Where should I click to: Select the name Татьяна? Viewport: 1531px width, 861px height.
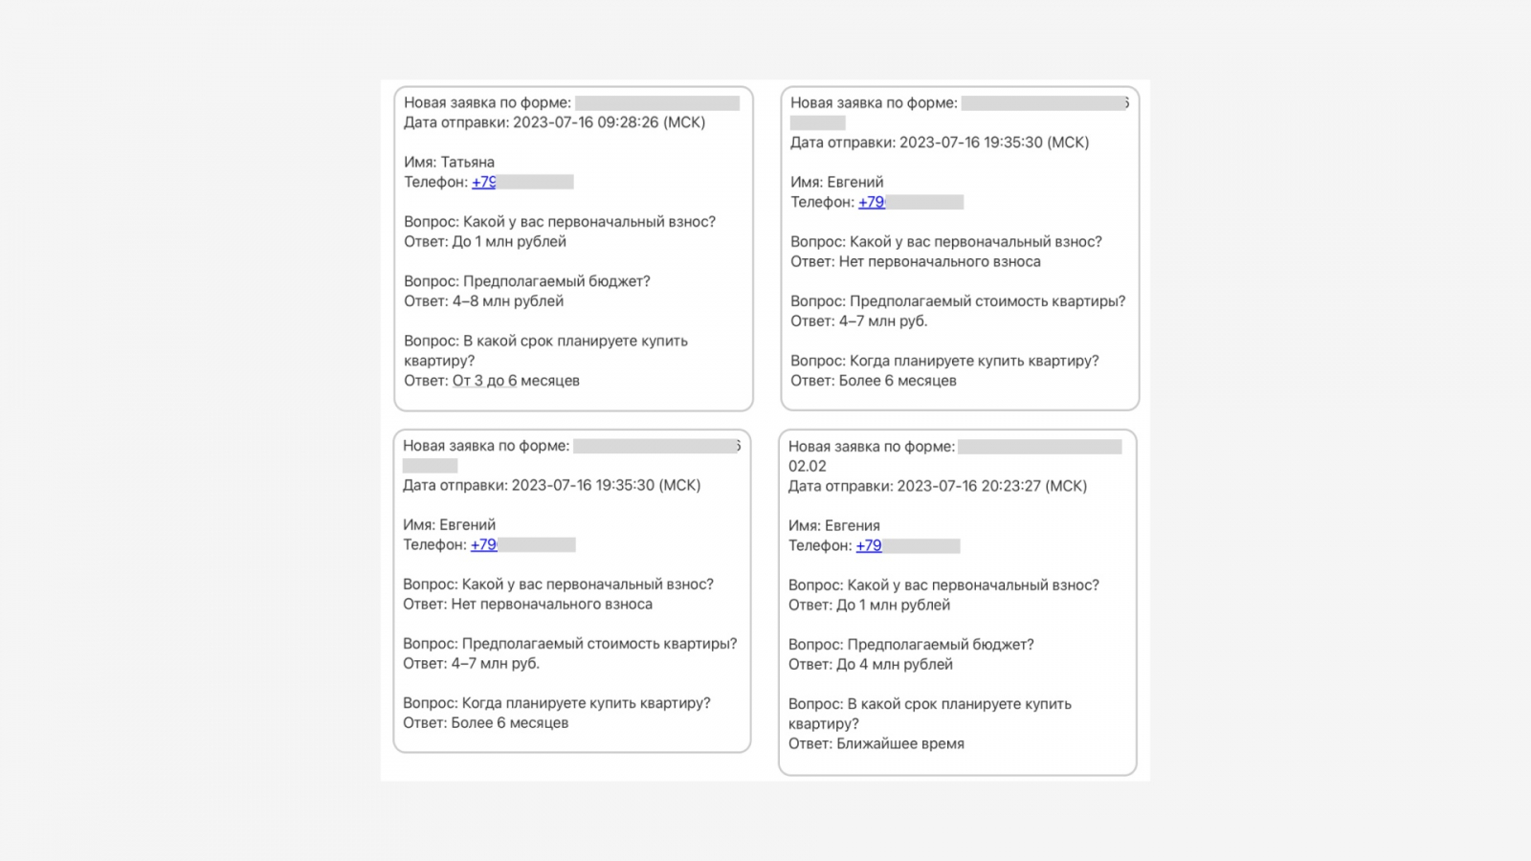click(x=467, y=162)
